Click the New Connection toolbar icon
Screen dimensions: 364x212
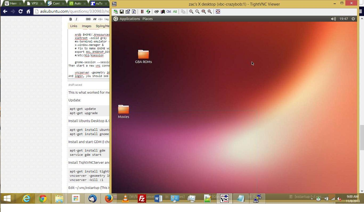click(116, 12)
